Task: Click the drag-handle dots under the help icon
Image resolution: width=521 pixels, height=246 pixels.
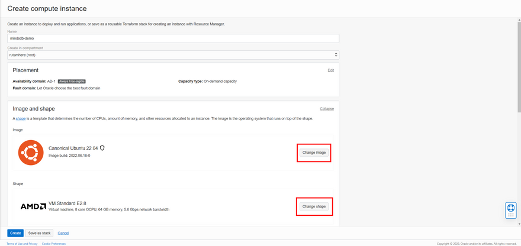Action: pyautogui.click(x=510, y=215)
